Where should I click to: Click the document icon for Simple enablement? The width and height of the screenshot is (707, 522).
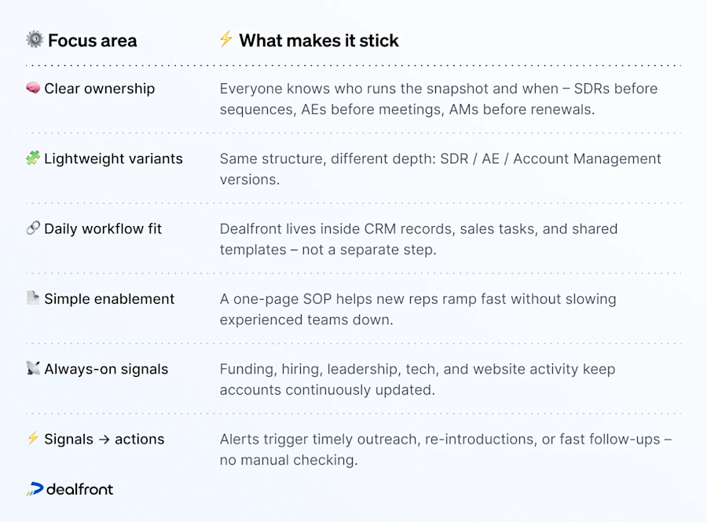pos(33,298)
